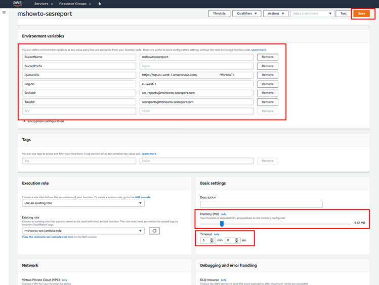Click the Memory Info link
The image size is (379, 285).
(224, 214)
